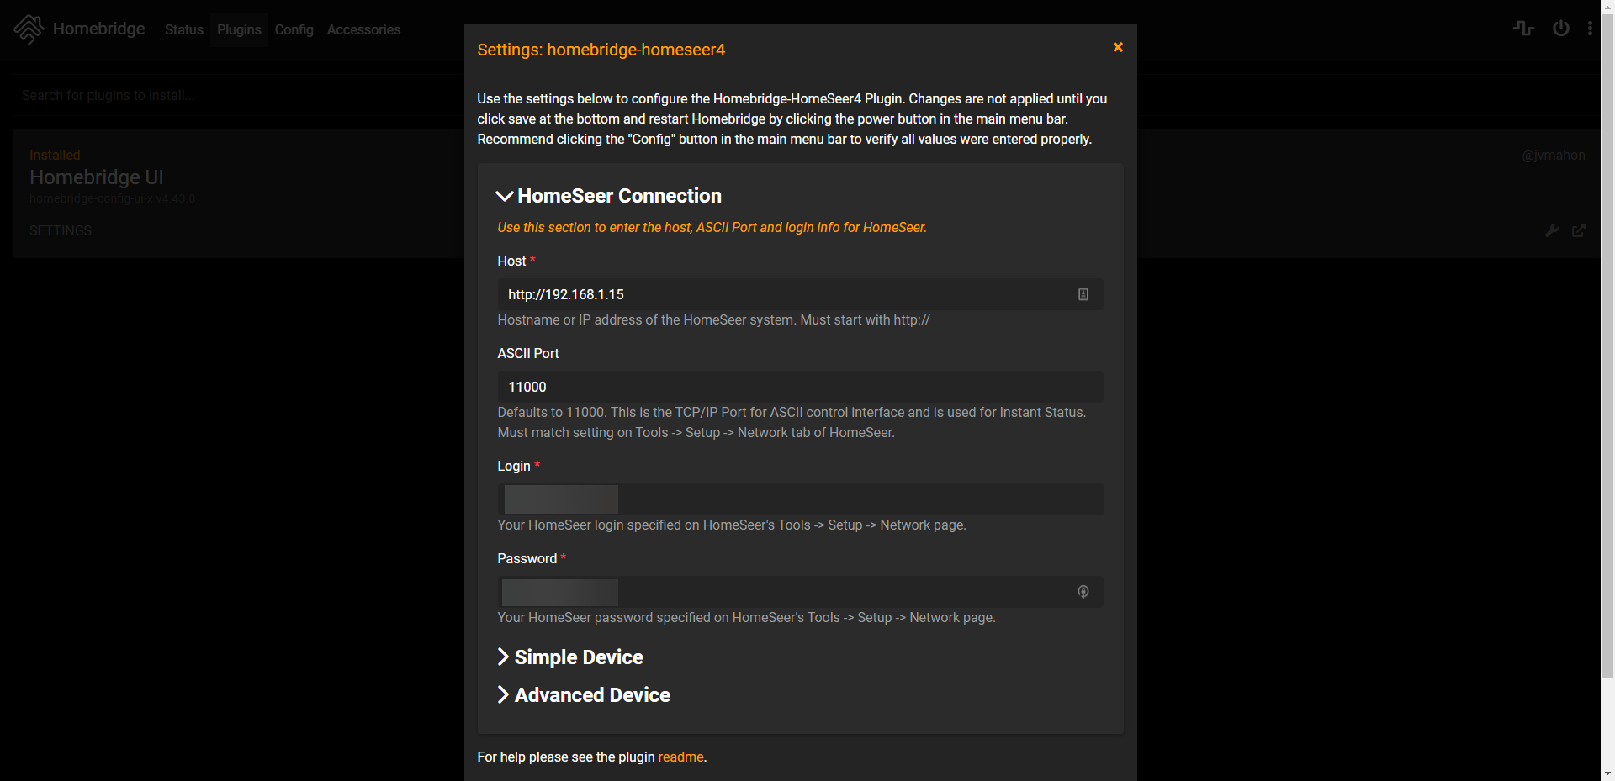The width and height of the screenshot is (1615, 781).
Task: Click the password manager icon in Password field
Action: [1083, 592]
